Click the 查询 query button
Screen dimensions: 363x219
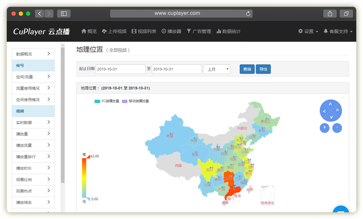click(247, 69)
